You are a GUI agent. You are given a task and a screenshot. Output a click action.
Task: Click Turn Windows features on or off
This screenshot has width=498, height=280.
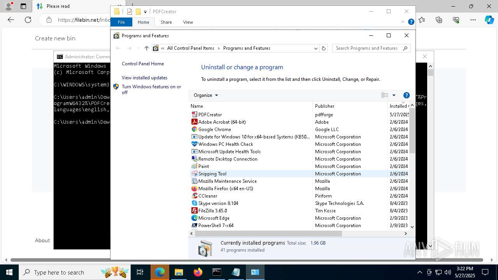click(151, 89)
